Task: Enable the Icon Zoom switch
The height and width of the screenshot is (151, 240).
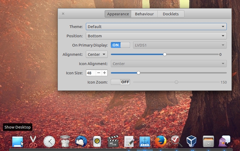Action: pos(120,82)
